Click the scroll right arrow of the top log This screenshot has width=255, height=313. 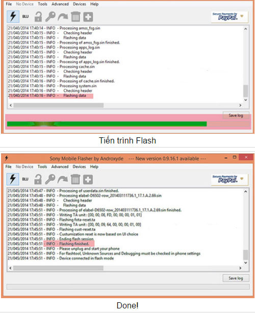pyautogui.click(x=240, y=105)
